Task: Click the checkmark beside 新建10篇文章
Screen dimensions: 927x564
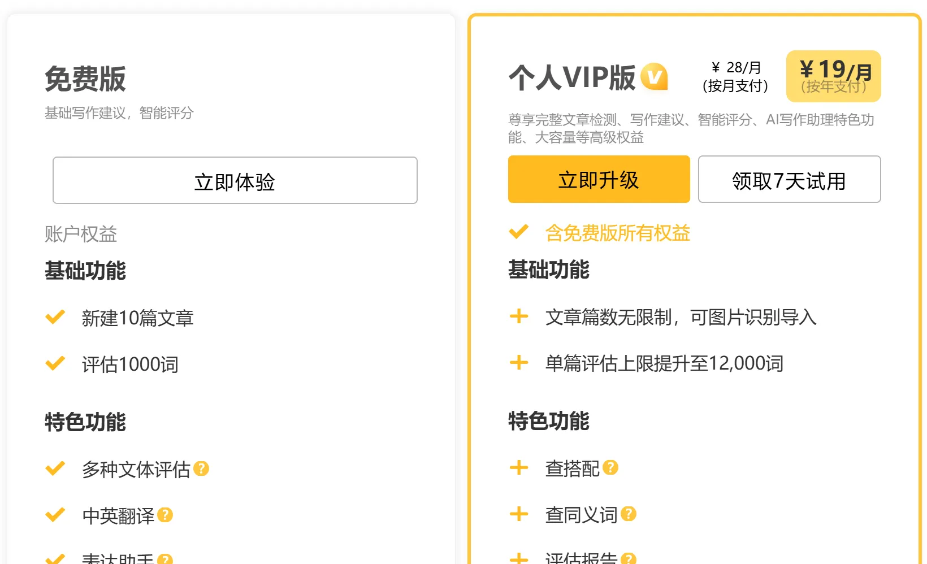Action: [x=55, y=316]
